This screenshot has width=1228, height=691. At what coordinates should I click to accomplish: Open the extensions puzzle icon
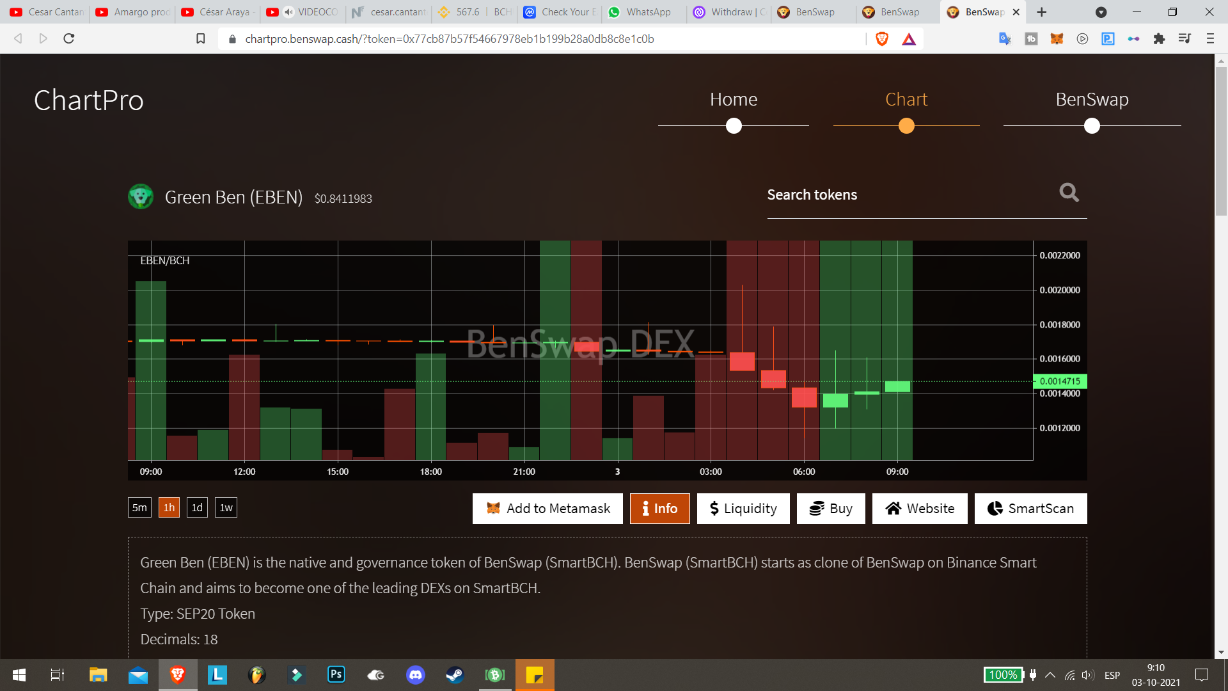pos(1159,39)
